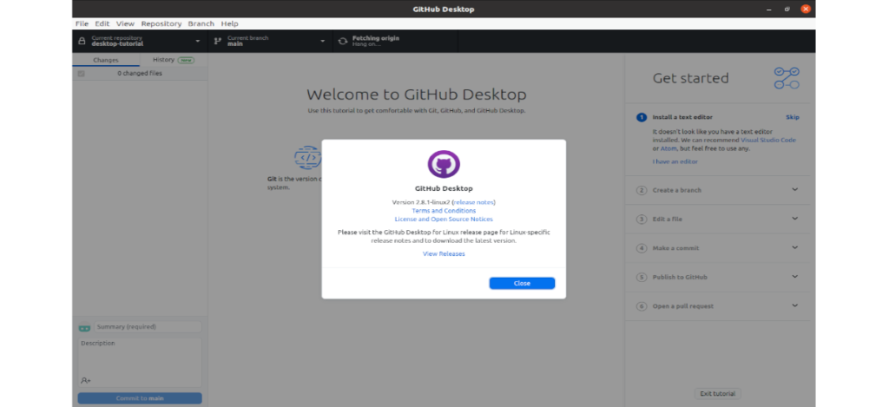Click the New badge on History tab
This screenshot has width=889, height=407.
click(x=186, y=60)
